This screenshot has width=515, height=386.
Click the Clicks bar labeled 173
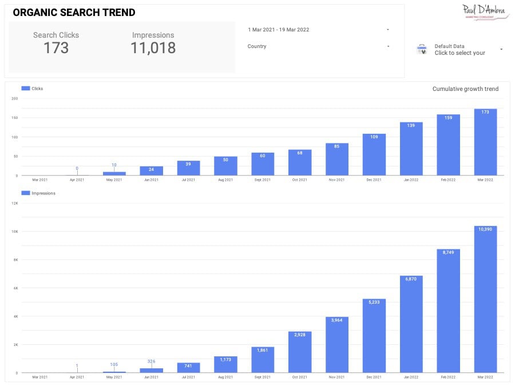485,142
